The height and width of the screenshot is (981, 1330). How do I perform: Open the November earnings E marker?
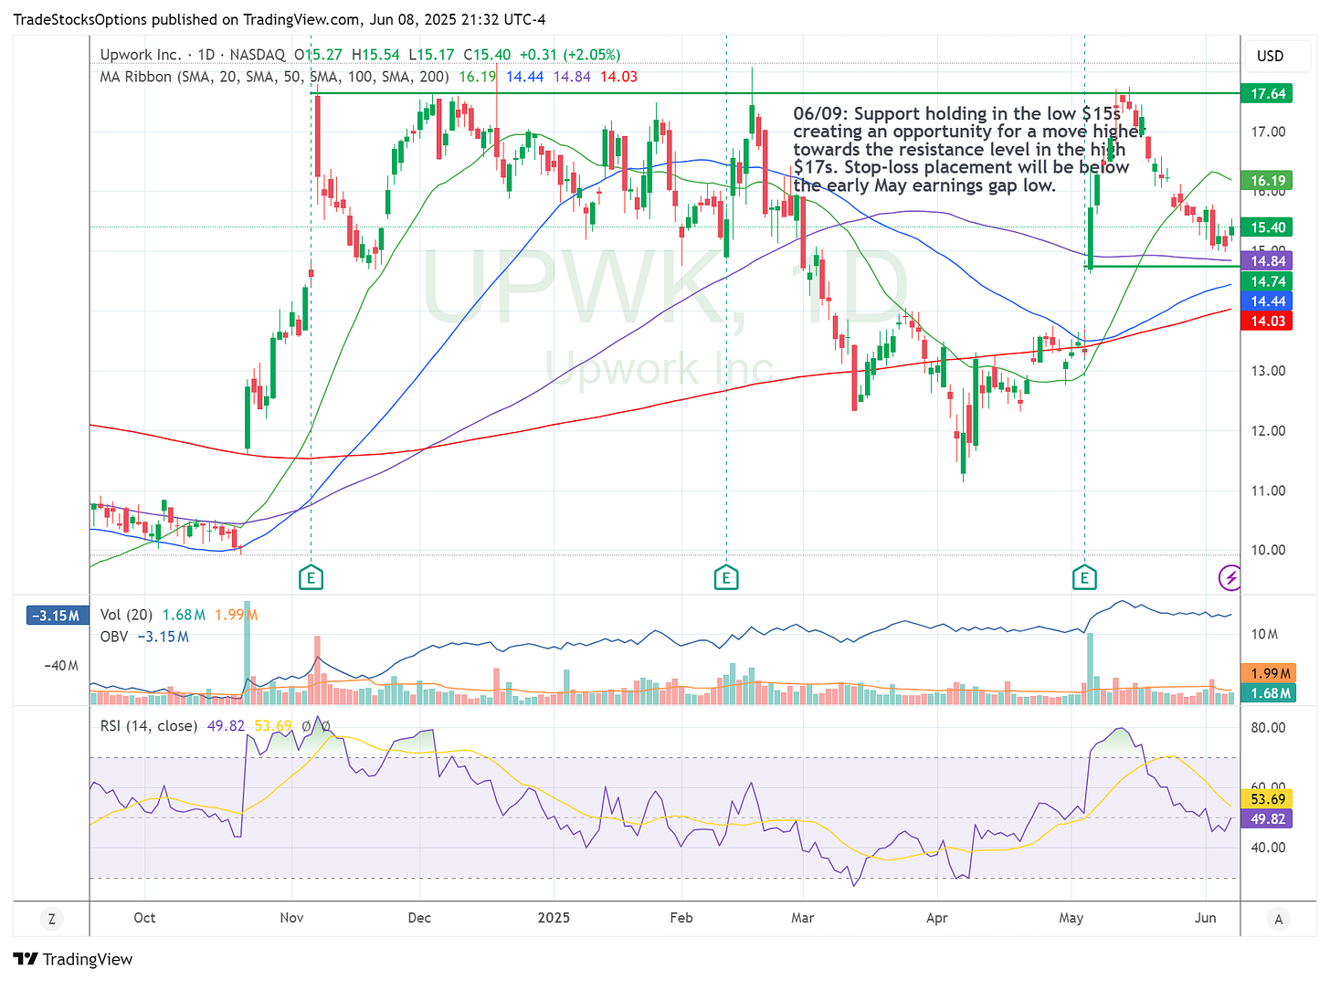click(311, 577)
